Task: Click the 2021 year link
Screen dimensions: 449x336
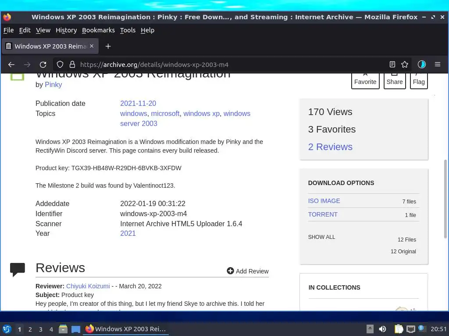Action: coord(128,234)
